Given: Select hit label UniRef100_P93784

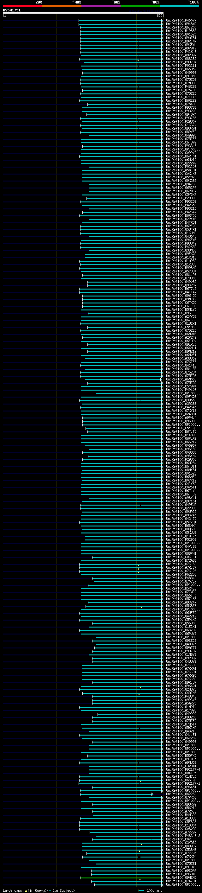Looking at the screenshot, I should [x=181, y=62].
